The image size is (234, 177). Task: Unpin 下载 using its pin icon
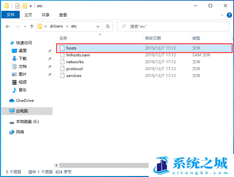50,59
